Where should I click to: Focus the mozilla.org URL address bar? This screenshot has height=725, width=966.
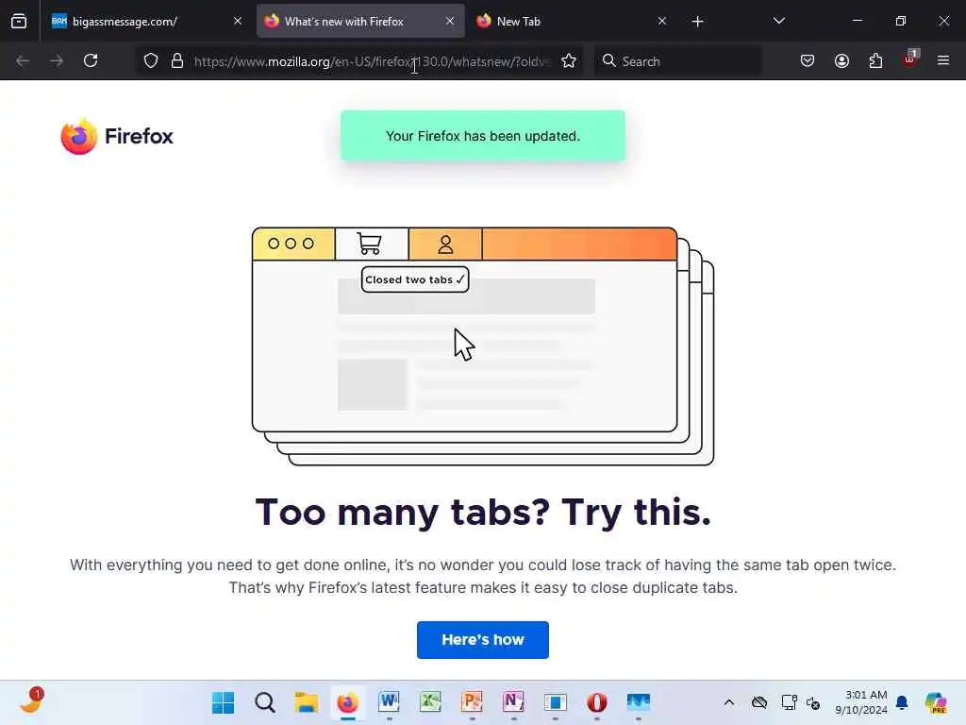[372, 61]
